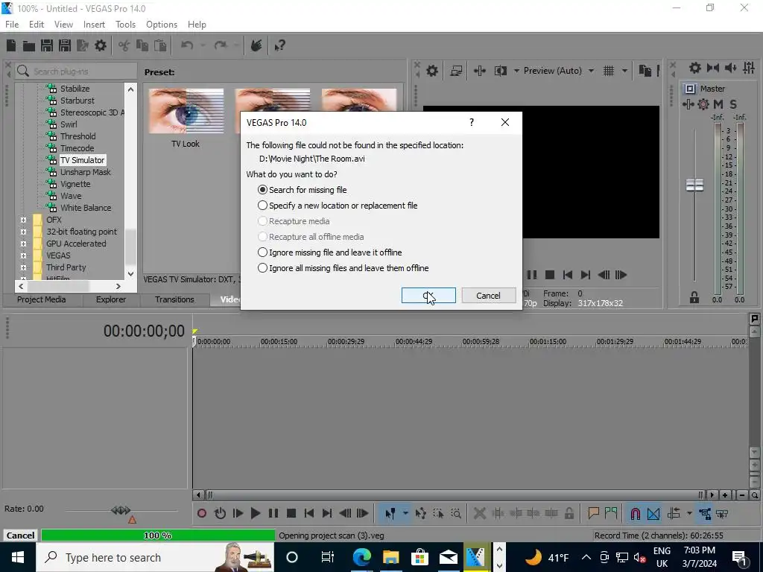This screenshot has height=572, width=763.
Task: Click the Master volume fader handle
Action: 695,185
